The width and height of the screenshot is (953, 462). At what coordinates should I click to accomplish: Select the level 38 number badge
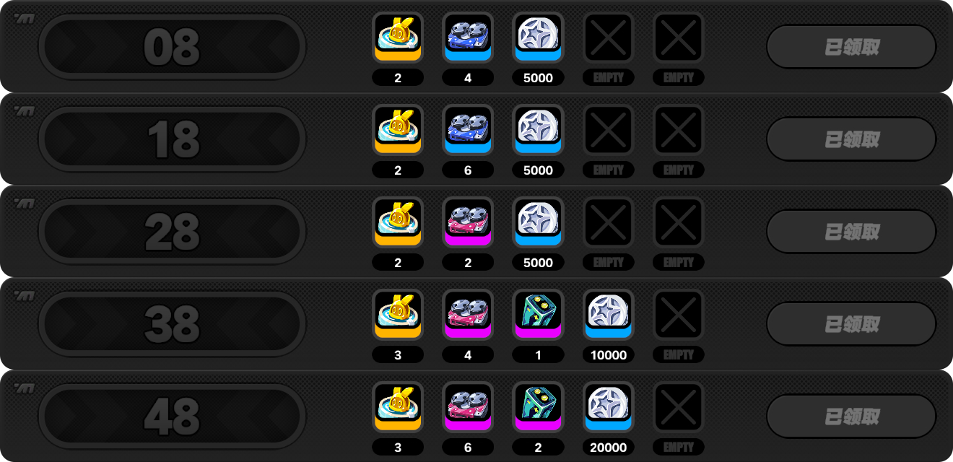172,324
